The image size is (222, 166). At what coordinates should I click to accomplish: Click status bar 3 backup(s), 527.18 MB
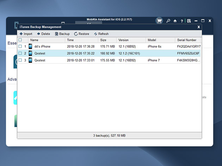[x=109, y=135]
